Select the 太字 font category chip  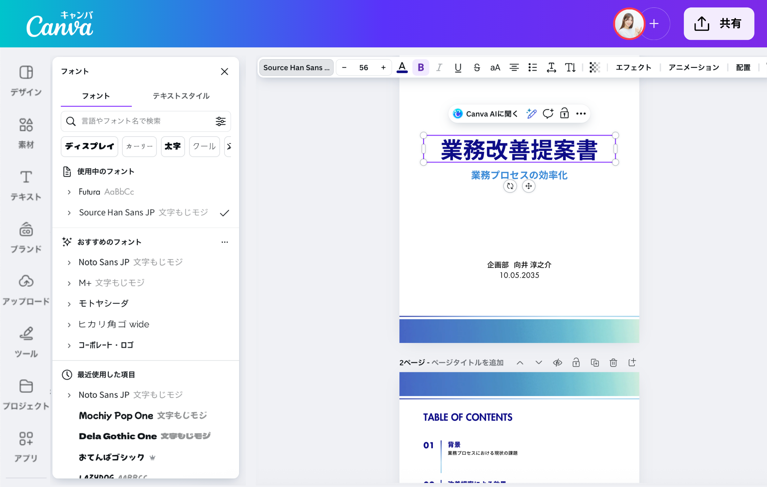click(173, 146)
